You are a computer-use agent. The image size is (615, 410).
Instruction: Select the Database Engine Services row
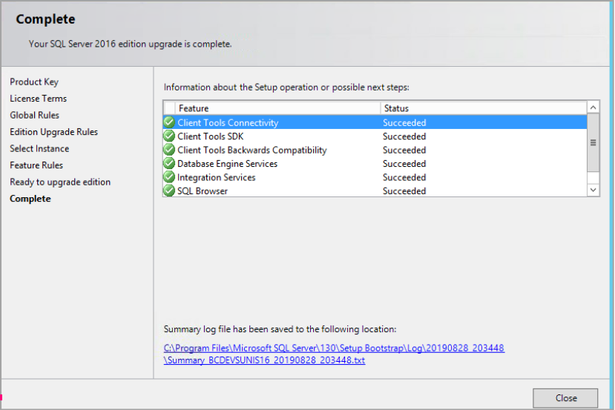227,164
